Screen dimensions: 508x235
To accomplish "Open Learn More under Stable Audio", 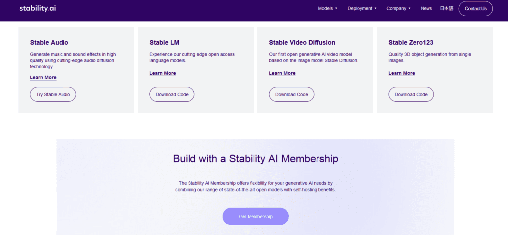I will (43, 77).
